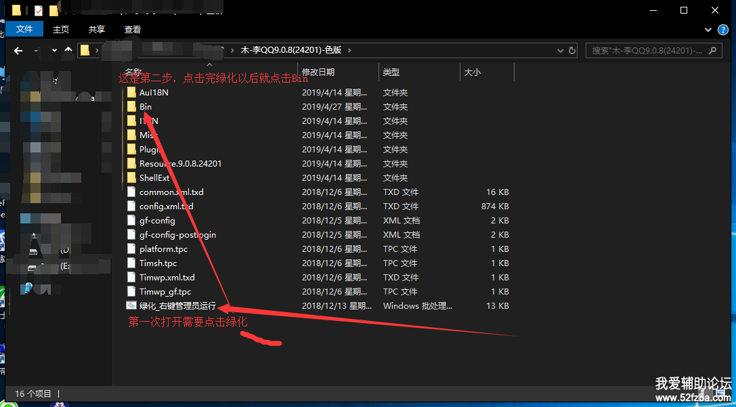Image resolution: width=736 pixels, height=407 pixels.
Task: Expand the ribbon with the chevron
Action: click(708, 30)
